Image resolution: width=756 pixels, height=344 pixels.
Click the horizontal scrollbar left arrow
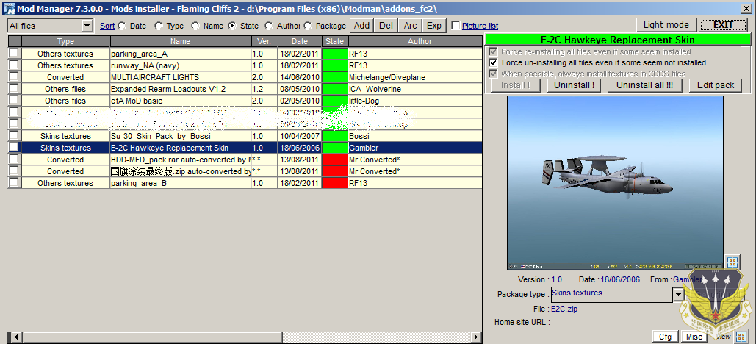15,337
